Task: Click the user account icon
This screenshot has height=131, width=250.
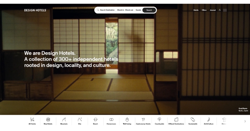Action: [x=220, y=10]
